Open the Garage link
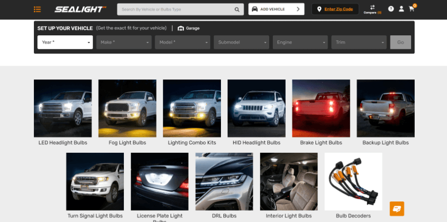The image size is (447, 222). pyautogui.click(x=189, y=28)
